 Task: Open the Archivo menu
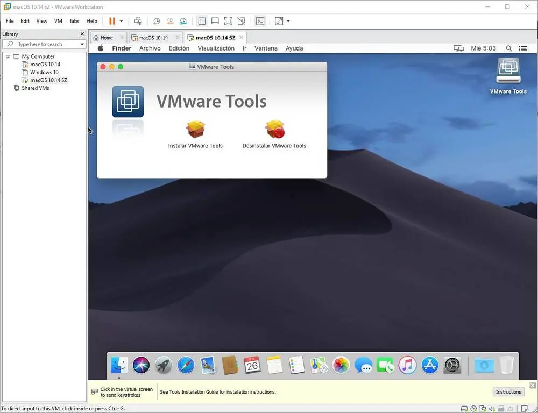tap(150, 48)
